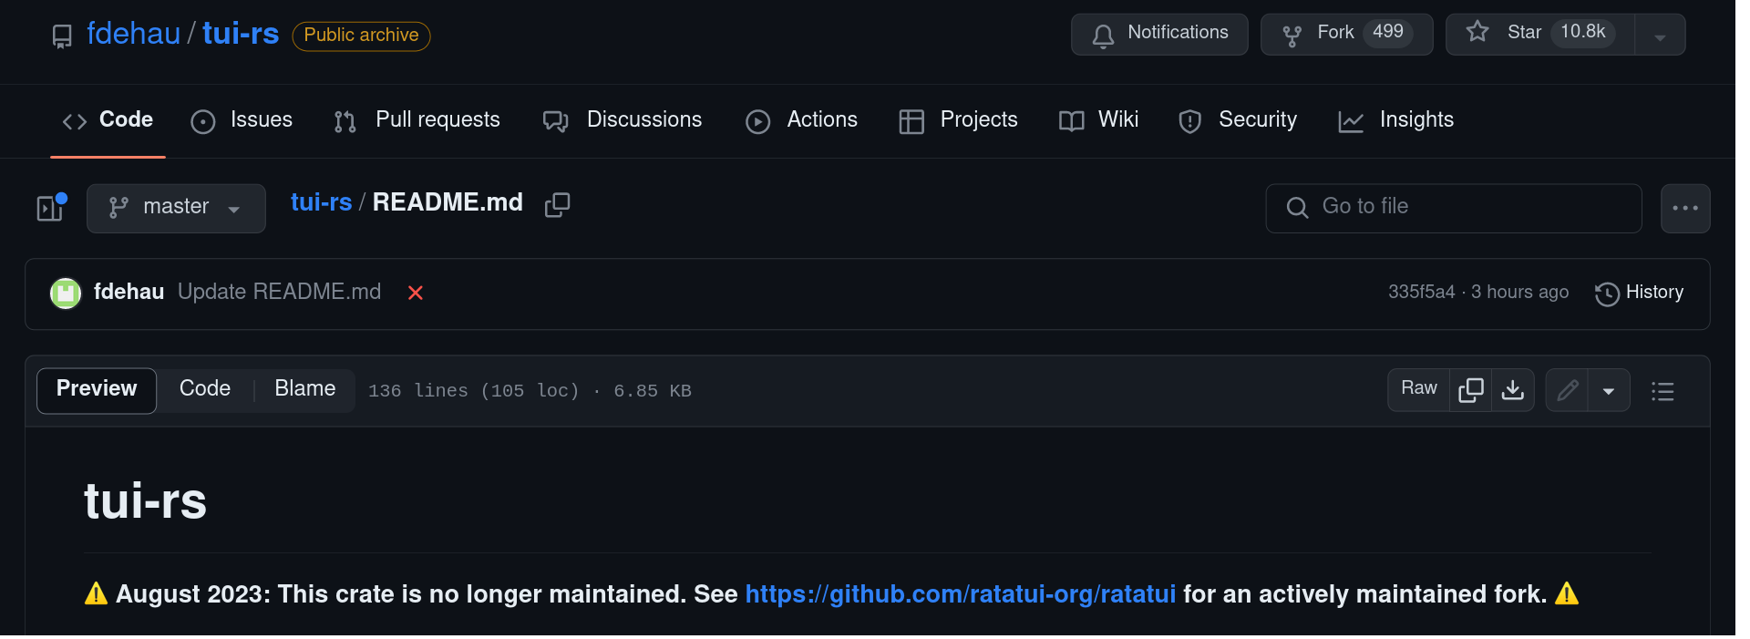Select the Code tab
This screenshot has width=1750, height=639.
(x=108, y=120)
